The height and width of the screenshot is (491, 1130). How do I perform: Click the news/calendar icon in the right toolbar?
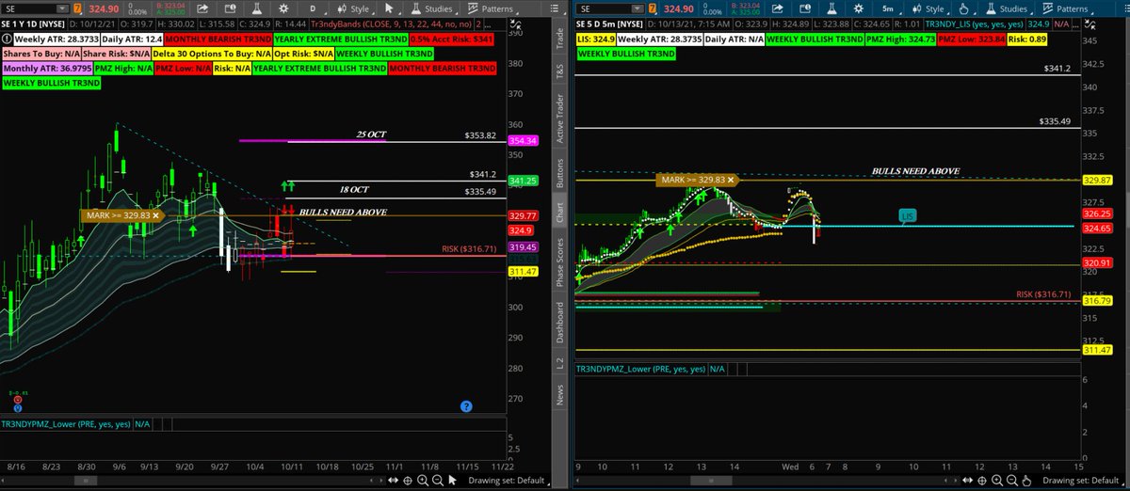(x=805, y=8)
